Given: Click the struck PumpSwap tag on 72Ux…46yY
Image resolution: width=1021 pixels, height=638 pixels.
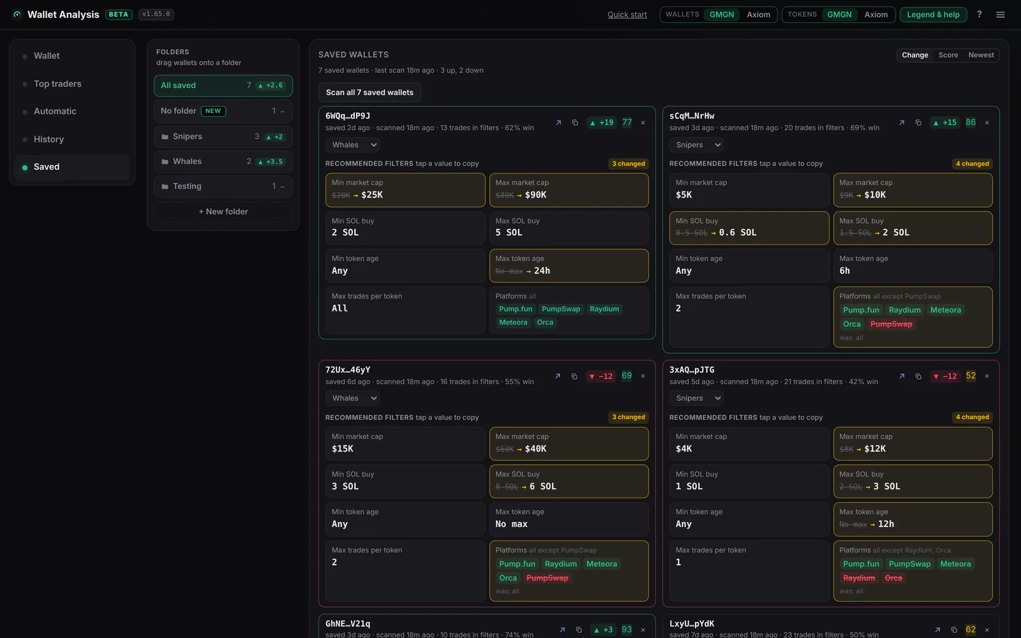Looking at the screenshot, I should [547, 578].
